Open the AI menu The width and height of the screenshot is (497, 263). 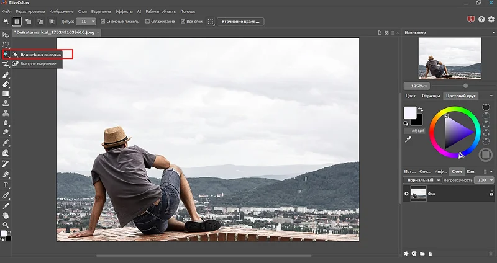click(x=139, y=11)
